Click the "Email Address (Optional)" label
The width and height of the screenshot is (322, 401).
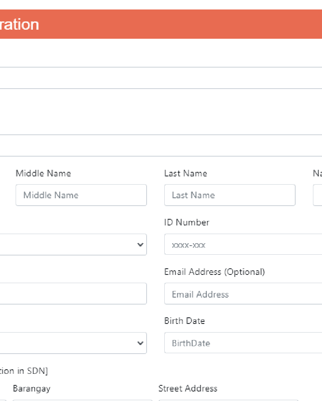(214, 272)
